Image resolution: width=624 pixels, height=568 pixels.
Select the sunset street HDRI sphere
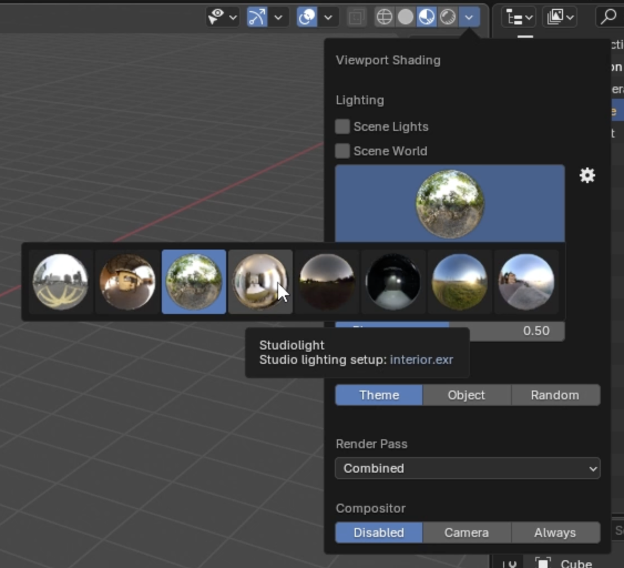pyautogui.click(x=526, y=282)
